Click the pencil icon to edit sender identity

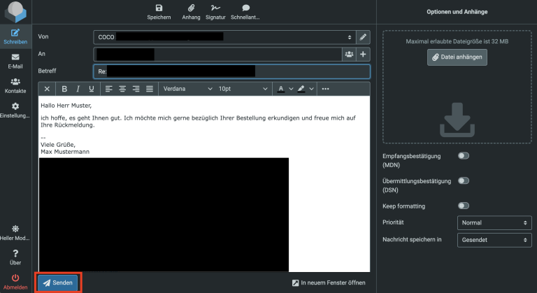point(363,36)
